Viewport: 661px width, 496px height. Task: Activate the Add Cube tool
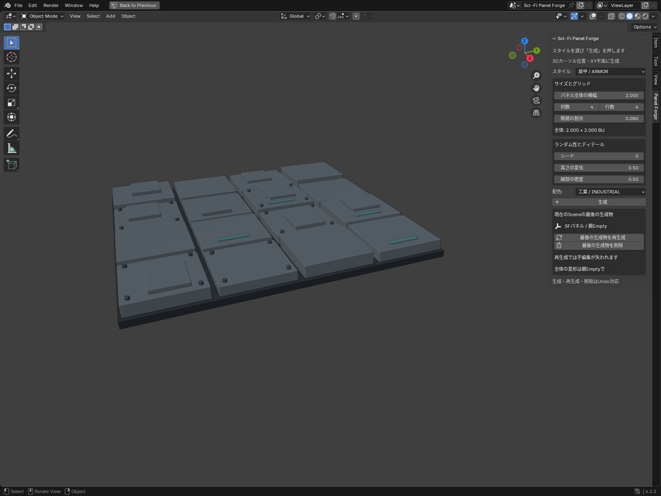coord(12,165)
